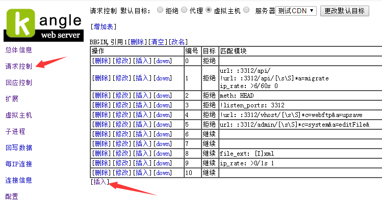Click down link for rule 8 (file_ext)

163,154
